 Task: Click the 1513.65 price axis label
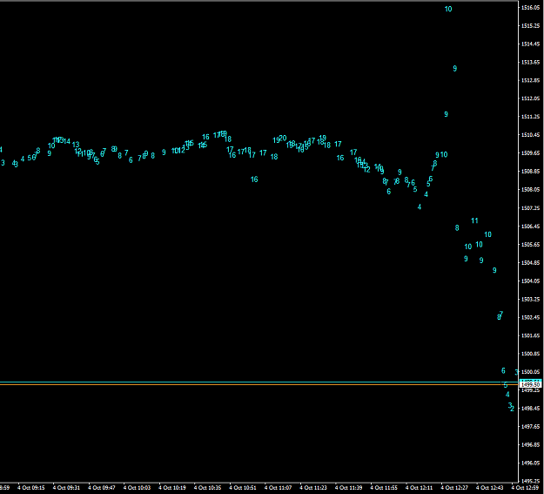pos(530,62)
